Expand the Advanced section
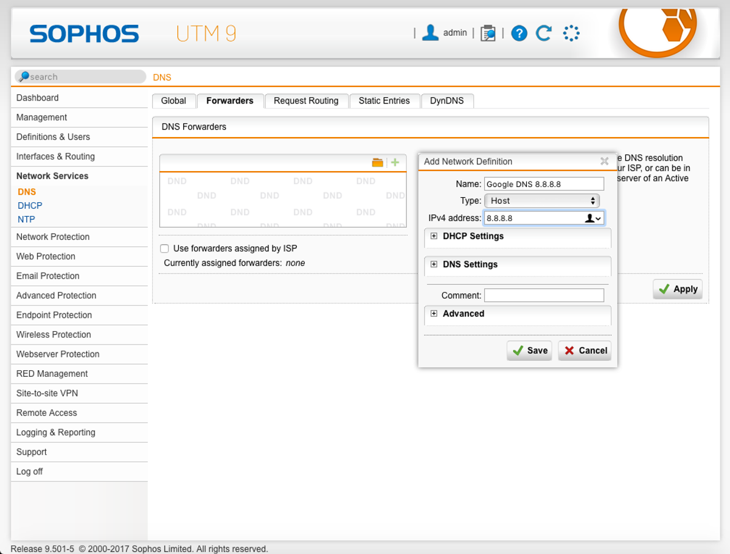 434,314
